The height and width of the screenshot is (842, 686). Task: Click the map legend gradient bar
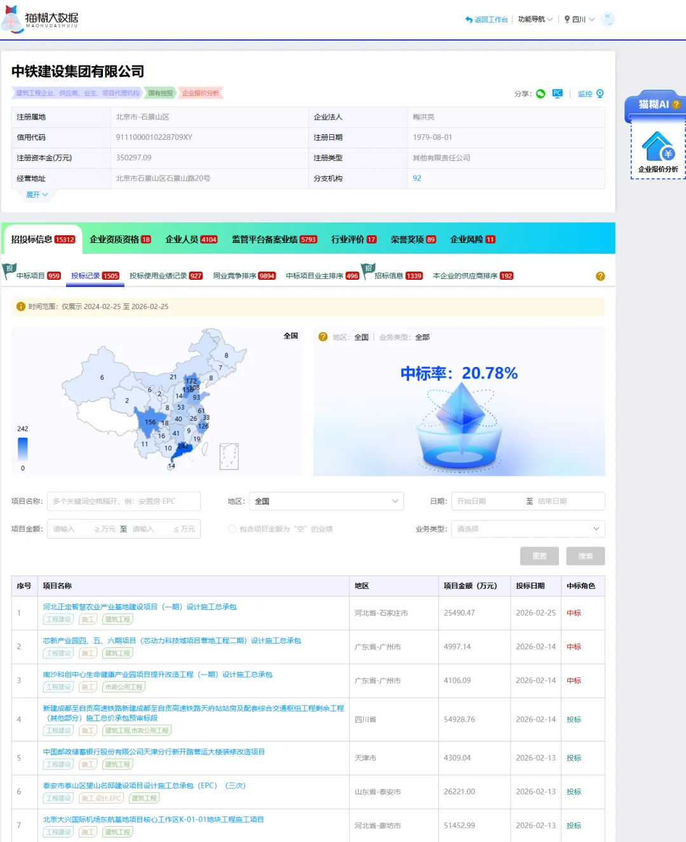pos(22,449)
